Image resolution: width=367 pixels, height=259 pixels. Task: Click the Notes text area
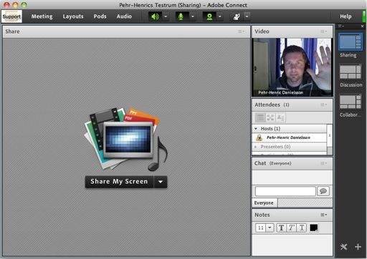click(x=292, y=245)
